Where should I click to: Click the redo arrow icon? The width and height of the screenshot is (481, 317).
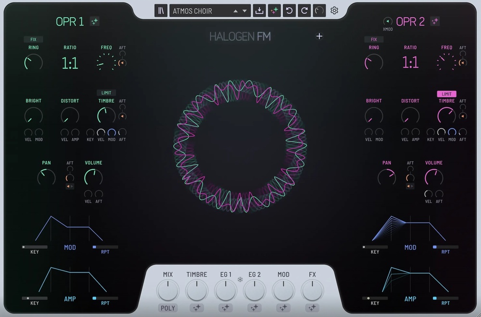pyautogui.click(x=304, y=11)
